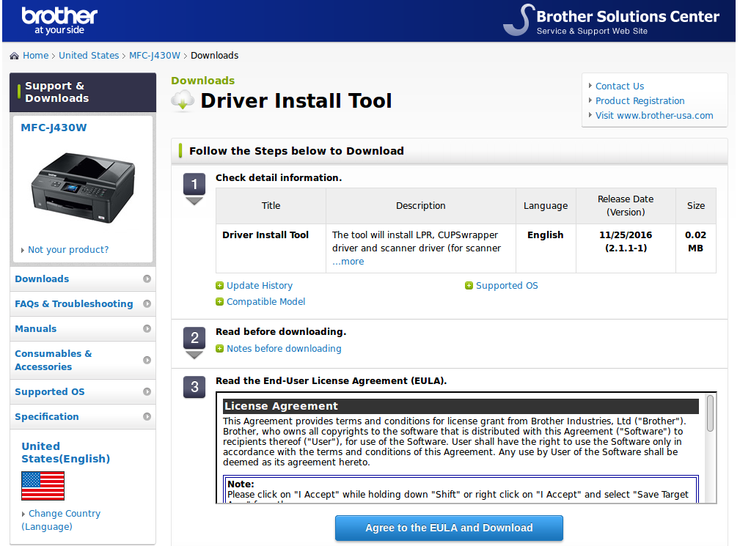The image size is (740, 546).
Task: Click the arrow icon on the Downloads sidebar row
Action: (x=147, y=278)
